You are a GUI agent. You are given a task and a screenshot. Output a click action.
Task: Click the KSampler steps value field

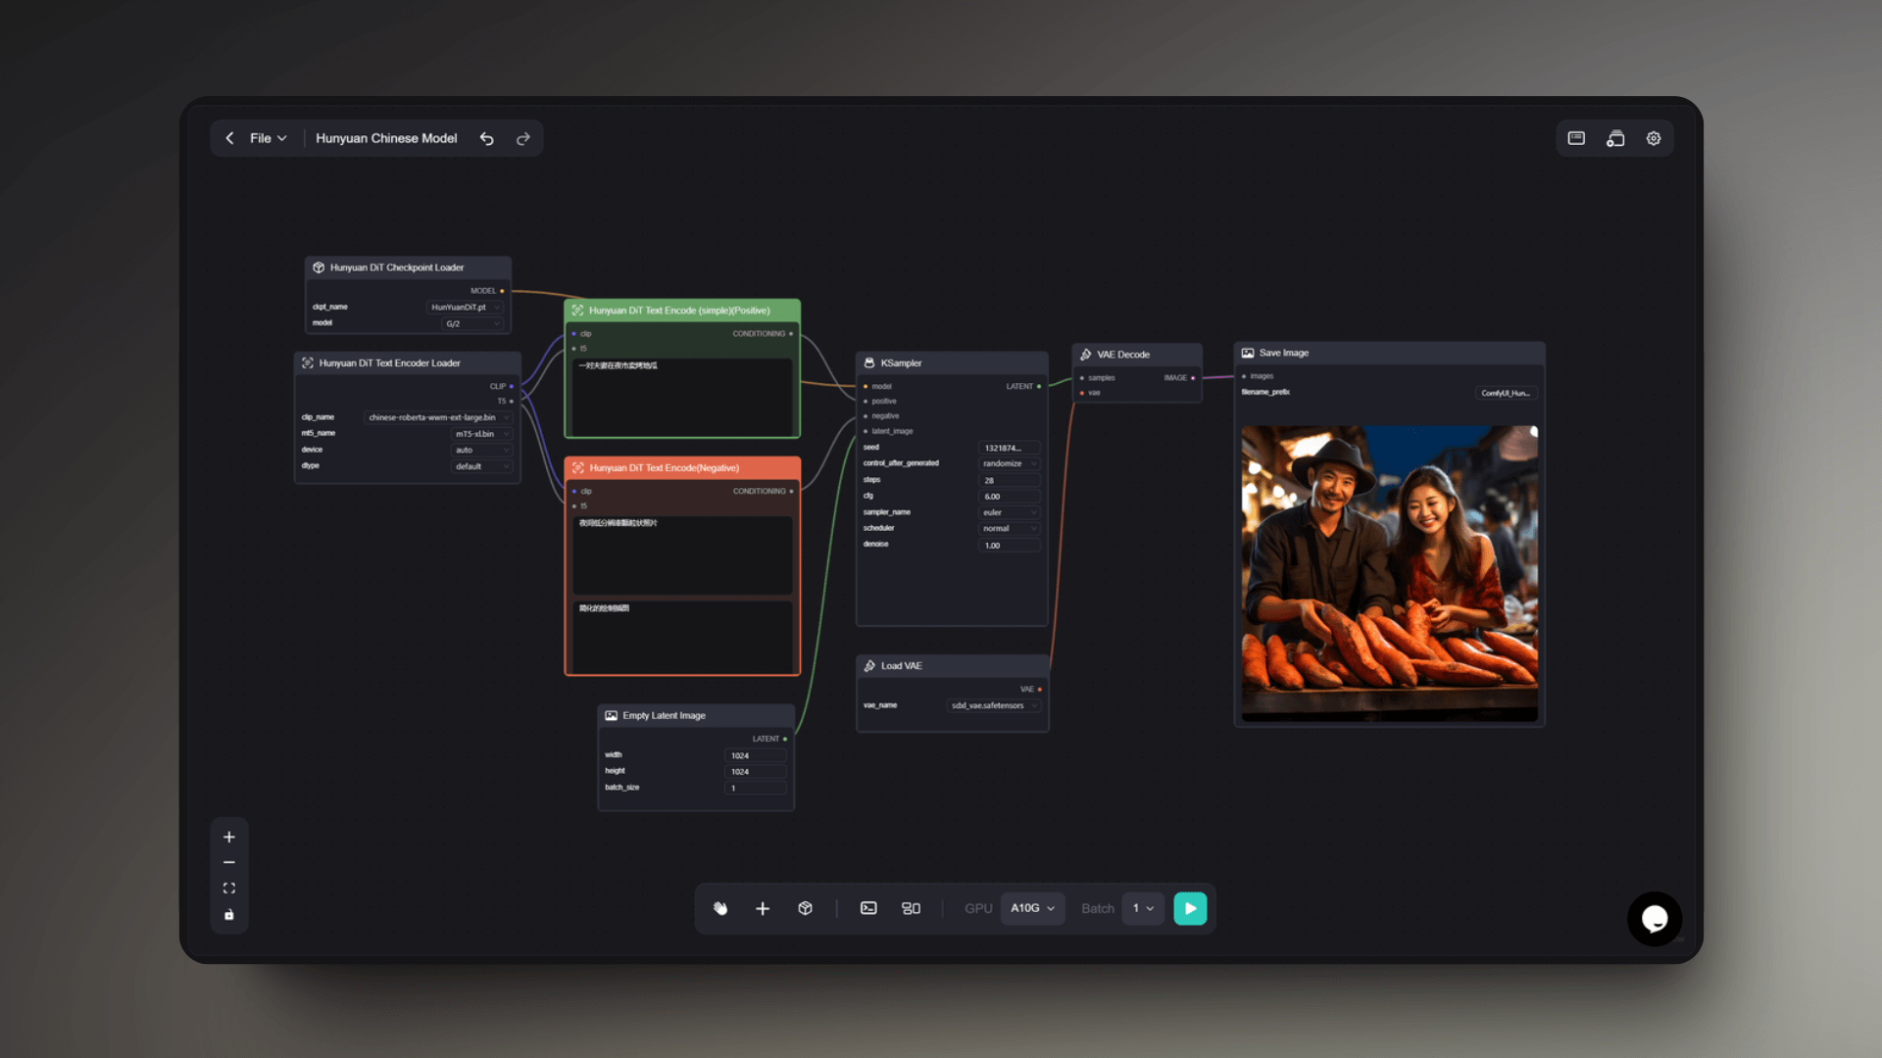pyautogui.click(x=1010, y=480)
